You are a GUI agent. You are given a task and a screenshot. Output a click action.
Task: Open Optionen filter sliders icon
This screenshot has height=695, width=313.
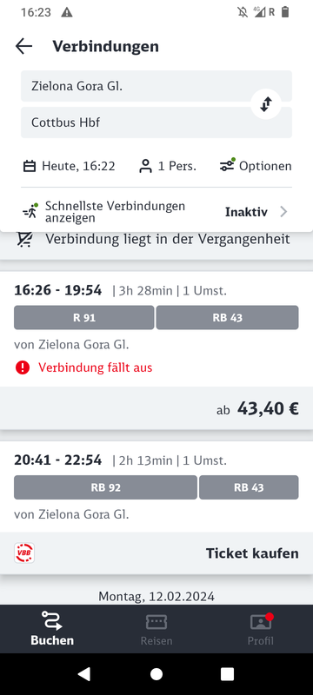point(227,165)
